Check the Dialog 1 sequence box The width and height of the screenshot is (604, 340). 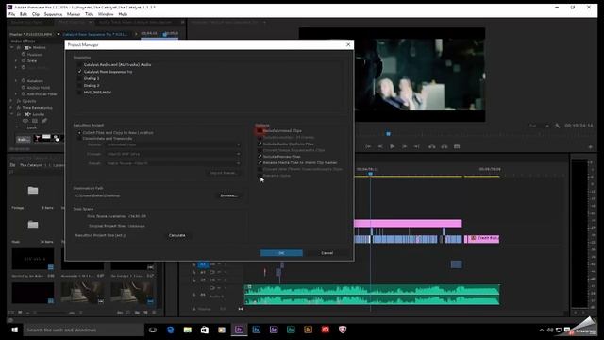79,78
